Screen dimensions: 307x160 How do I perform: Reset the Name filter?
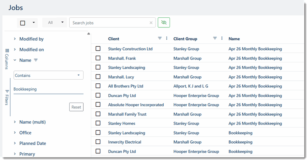click(76, 107)
